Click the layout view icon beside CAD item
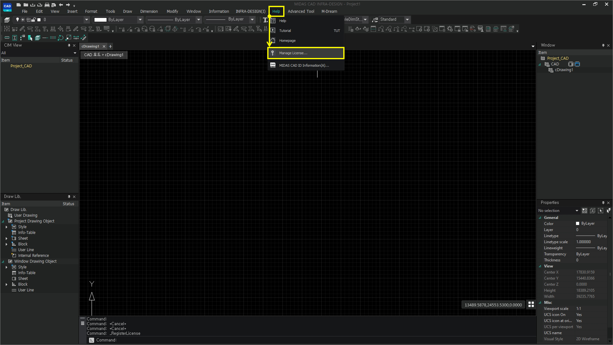This screenshot has height=345, width=613. [x=570, y=64]
